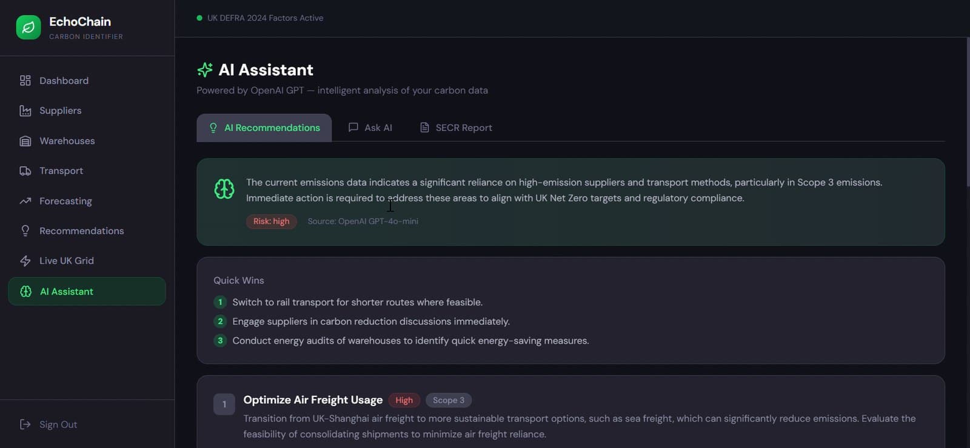Screen dimensions: 970x448
Task: Click 'UK DEFRA 2024 Factors Active' status text
Action: (265, 18)
